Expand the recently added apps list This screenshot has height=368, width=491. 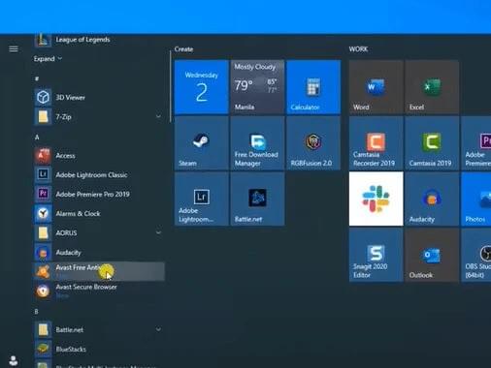[48, 59]
